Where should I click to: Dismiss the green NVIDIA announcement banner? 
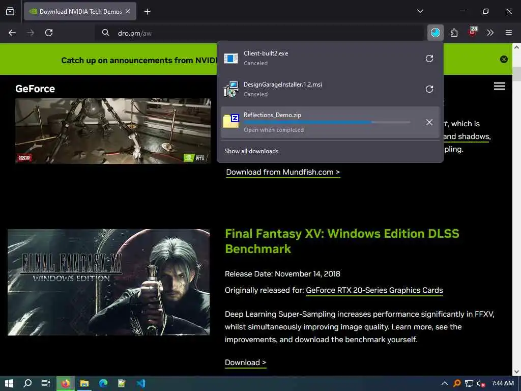(x=504, y=59)
